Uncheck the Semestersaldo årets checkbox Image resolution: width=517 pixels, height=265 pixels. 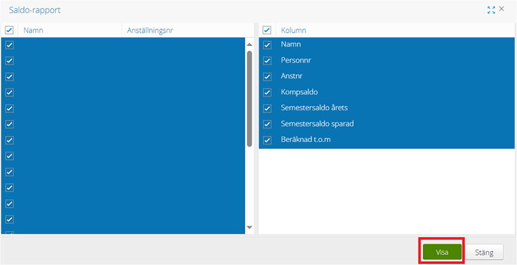click(x=267, y=108)
